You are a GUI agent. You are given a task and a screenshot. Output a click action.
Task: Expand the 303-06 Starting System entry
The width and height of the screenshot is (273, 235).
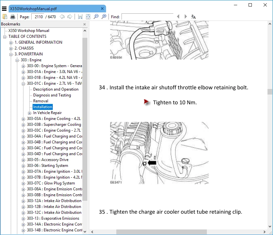click(x=23, y=165)
